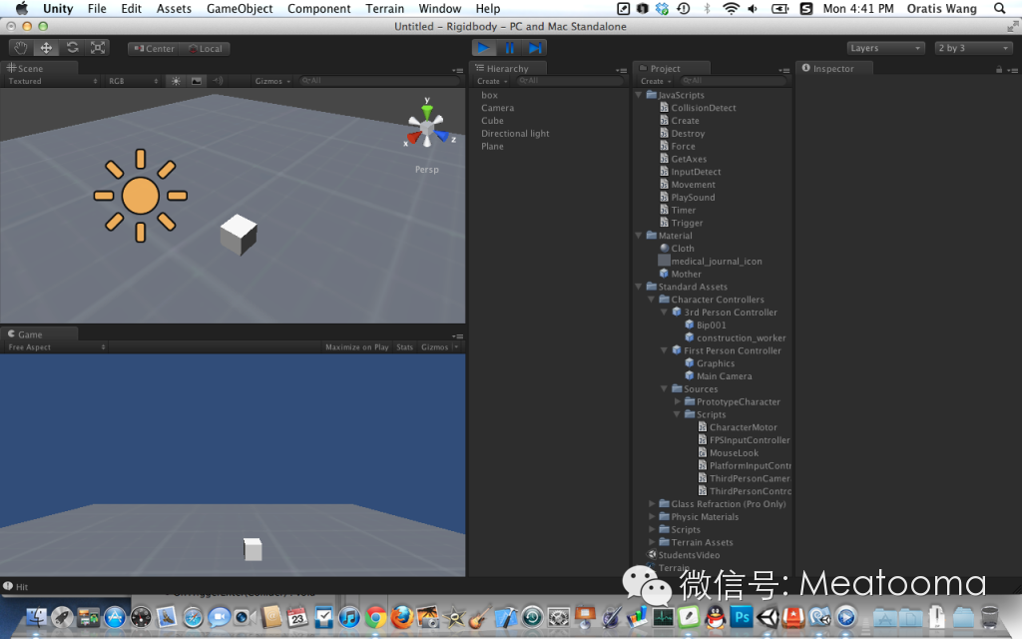The image size is (1022, 639).
Task: Switch to the Scene tab
Action: click(39, 68)
